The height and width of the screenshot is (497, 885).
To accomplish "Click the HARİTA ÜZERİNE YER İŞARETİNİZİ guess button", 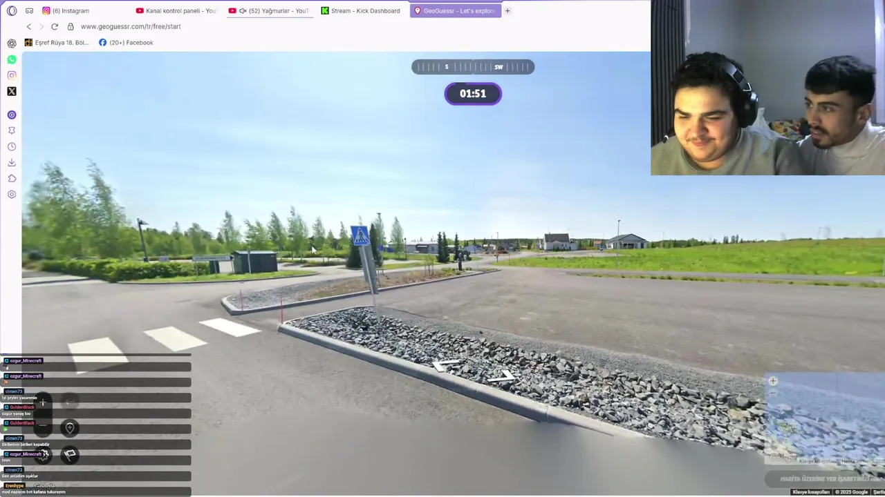I will click(825, 479).
